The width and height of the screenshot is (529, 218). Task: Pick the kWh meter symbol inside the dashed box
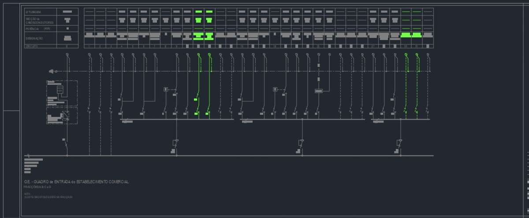click(x=60, y=90)
